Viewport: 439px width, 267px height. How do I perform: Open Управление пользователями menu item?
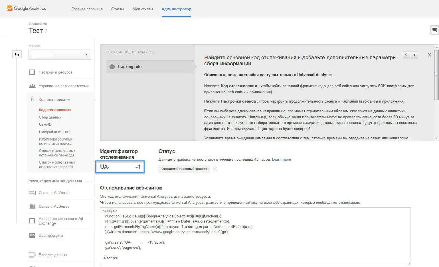(64, 86)
